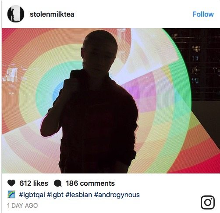Click the heart like icon
The height and width of the screenshot is (213, 220).
(x=11, y=183)
